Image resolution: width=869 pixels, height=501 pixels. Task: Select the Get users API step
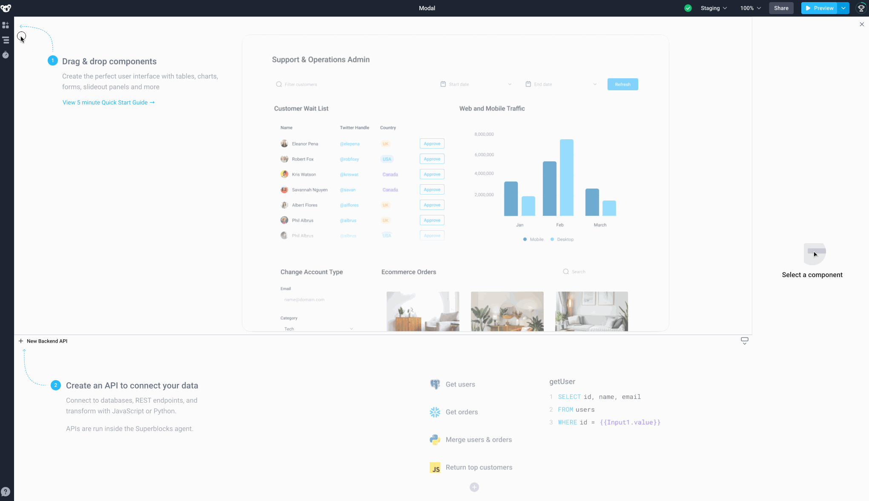(x=460, y=384)
